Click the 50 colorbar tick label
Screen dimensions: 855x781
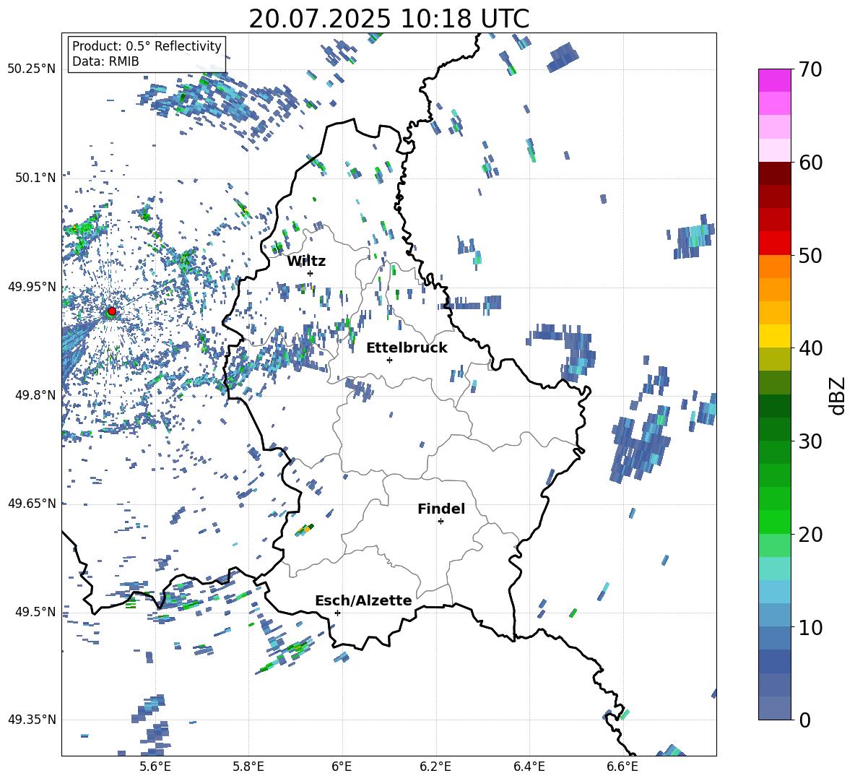[x=810, y=255]
